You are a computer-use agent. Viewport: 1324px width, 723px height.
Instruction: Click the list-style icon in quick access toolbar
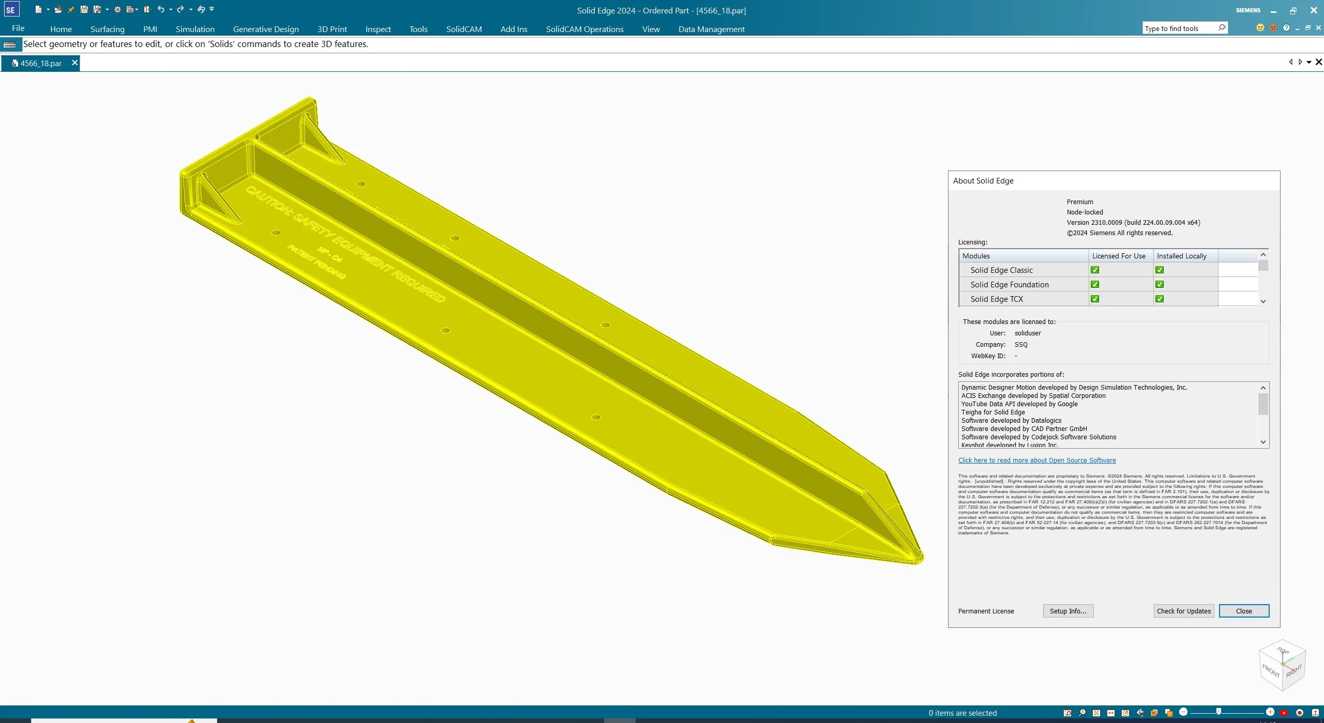[x=130, y=9]
